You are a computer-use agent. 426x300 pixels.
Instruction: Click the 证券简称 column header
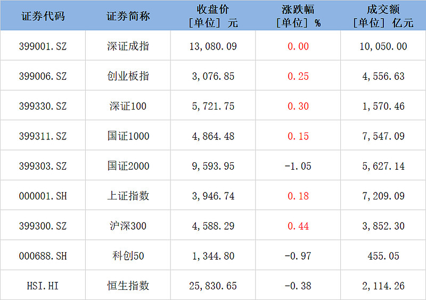pyautogui.click(x=128, y=16)
